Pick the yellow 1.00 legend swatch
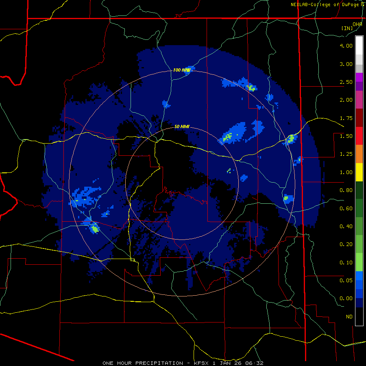Viewport: 366px width, 366px height. pos(359,172)
